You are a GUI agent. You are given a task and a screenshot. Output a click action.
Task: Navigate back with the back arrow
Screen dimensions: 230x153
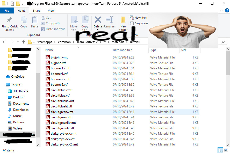tap(4, 42)
